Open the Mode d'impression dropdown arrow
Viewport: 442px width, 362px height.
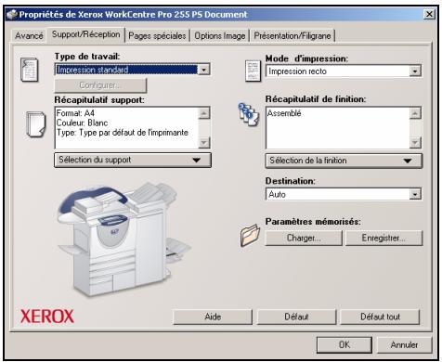click(x=415, y=71)
